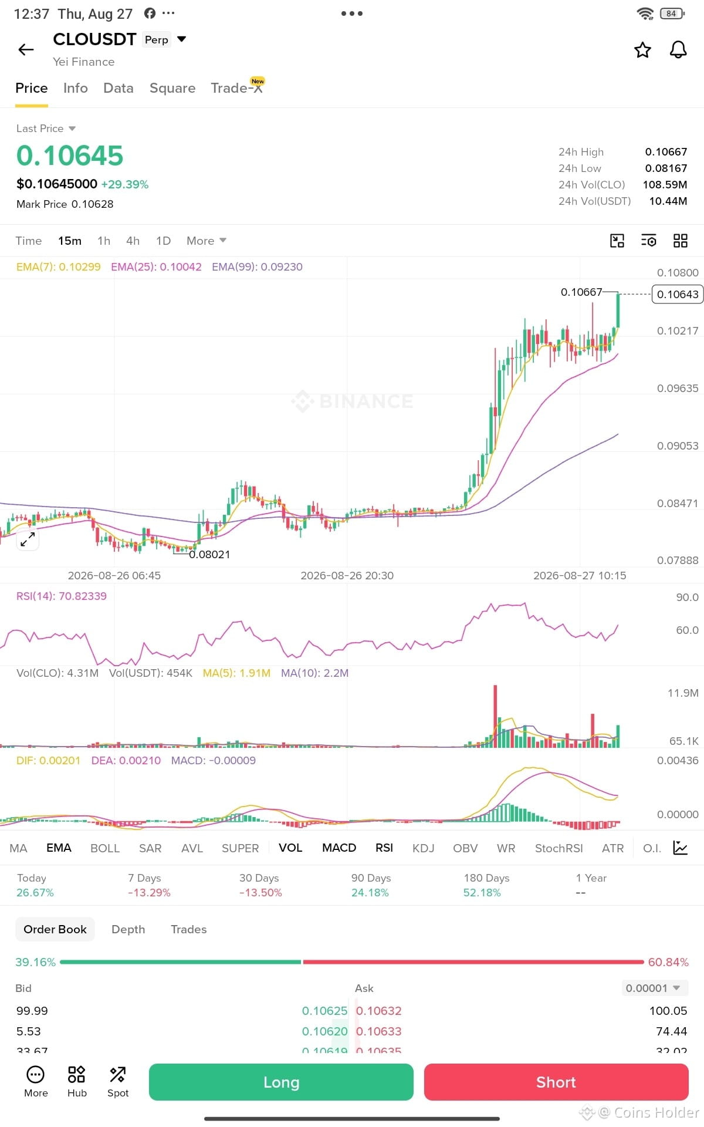Select the 4h chart interval
Viewport: 704px width, 1127px height.
click(133, 241)
